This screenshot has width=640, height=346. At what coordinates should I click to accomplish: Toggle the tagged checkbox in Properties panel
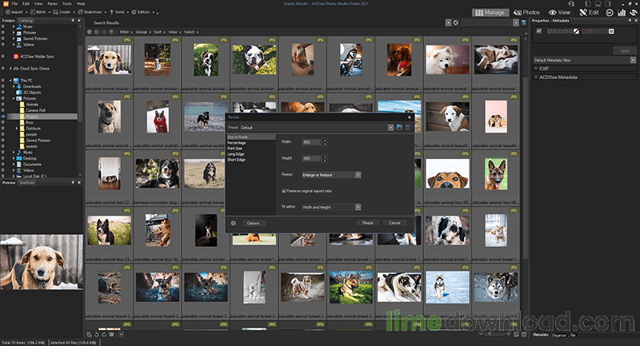(539, 31)
